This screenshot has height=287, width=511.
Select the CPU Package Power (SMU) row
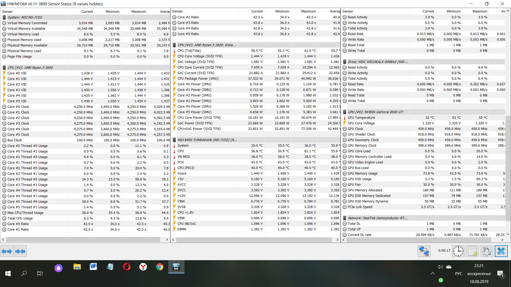click(x=198, y=78)
